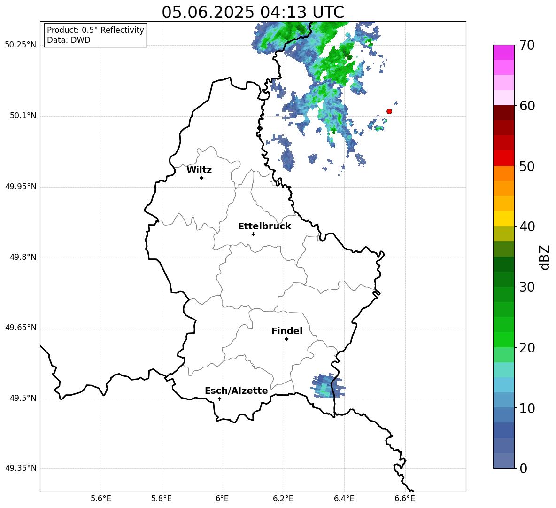The height and width of the screenshot is (508, 556).
Task: Click the Esch/Alzette station cross marker
Action: point(219,399)
